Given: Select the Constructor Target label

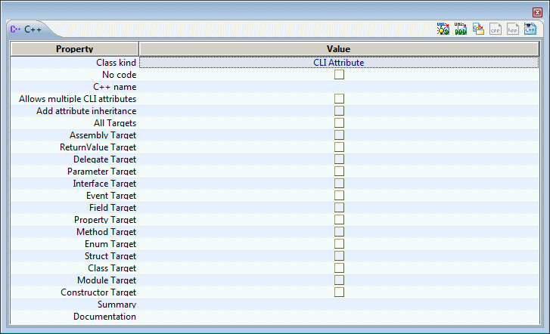Looking at the screenshot, I should [x=98, y=292].
